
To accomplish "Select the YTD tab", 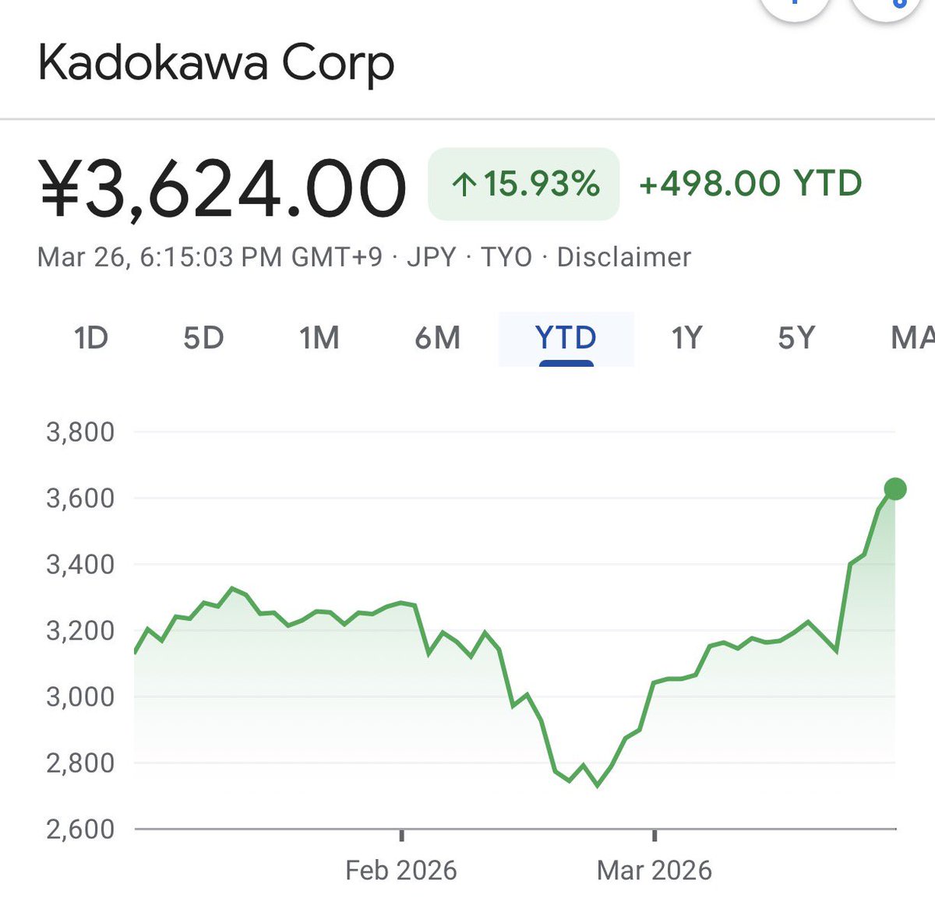I will point(566,339).
